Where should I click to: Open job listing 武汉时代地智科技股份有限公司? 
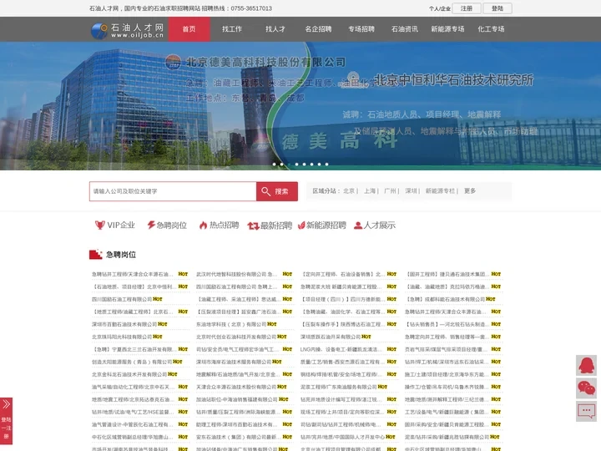(237, 274)
